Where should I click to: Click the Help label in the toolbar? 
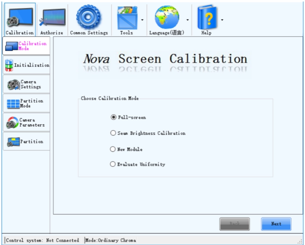[x=206, y=33]
